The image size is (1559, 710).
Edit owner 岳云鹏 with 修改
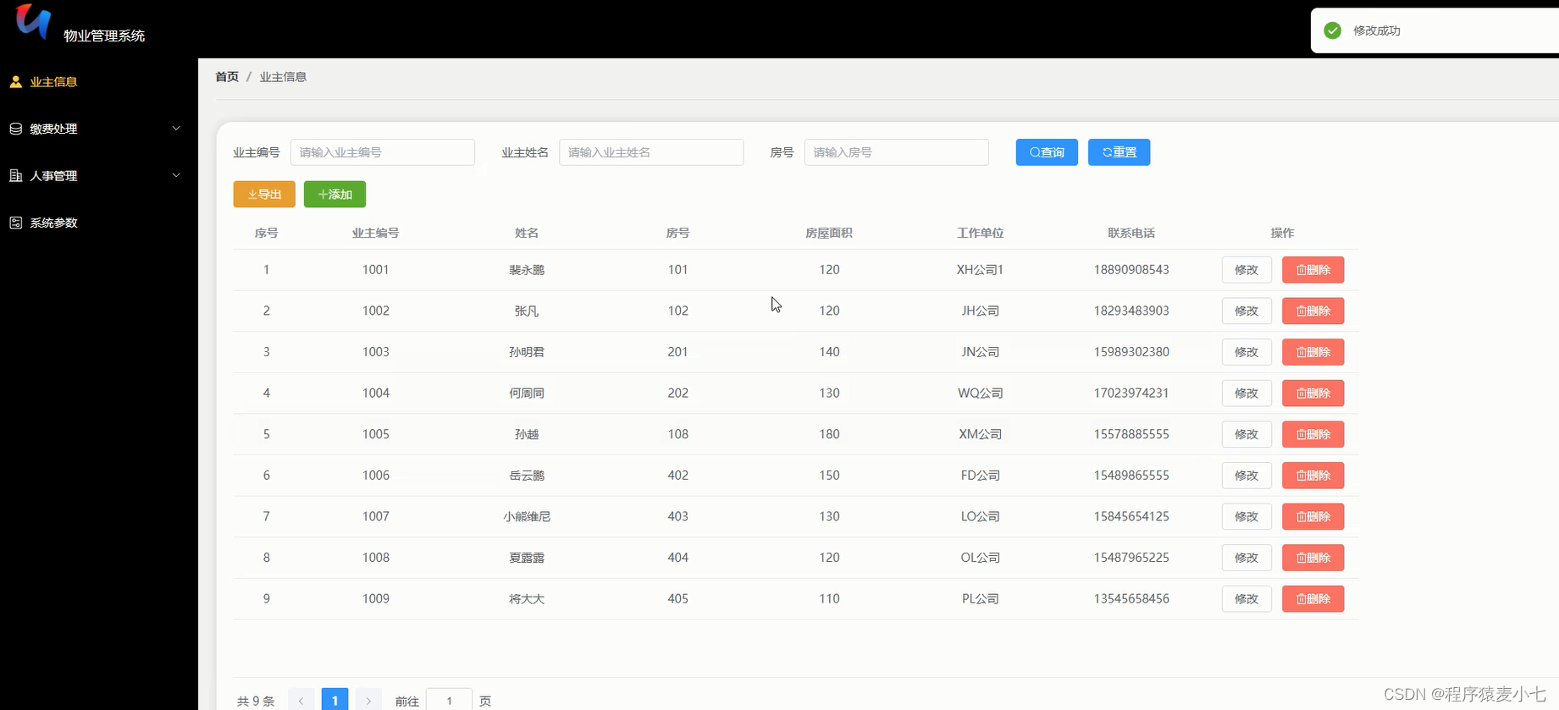[1247, 476]
